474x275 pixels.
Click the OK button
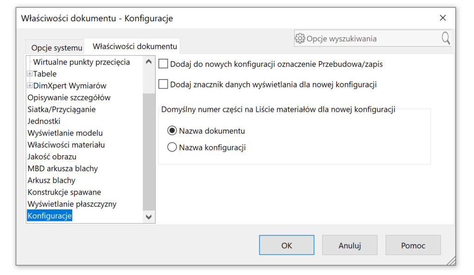[x=286, y=245]
